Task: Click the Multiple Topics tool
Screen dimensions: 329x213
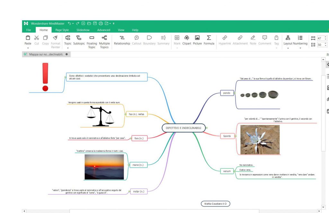Action: (x=104, y=40)
